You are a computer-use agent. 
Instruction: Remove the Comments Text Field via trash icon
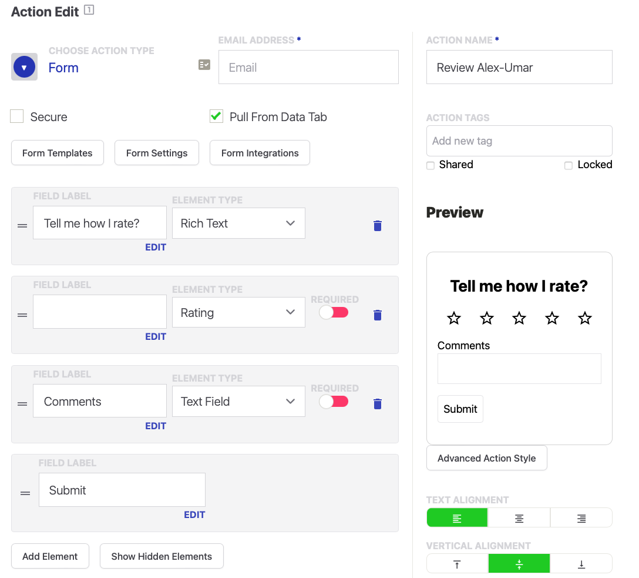(x=378, y=404)
